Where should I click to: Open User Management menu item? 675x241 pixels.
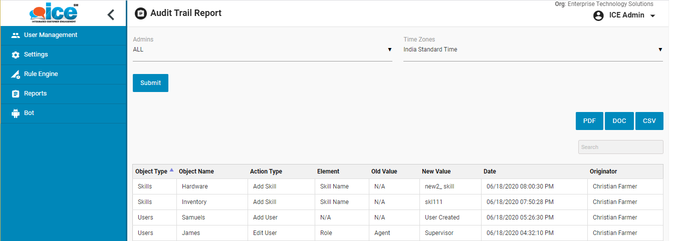(51, 35)
